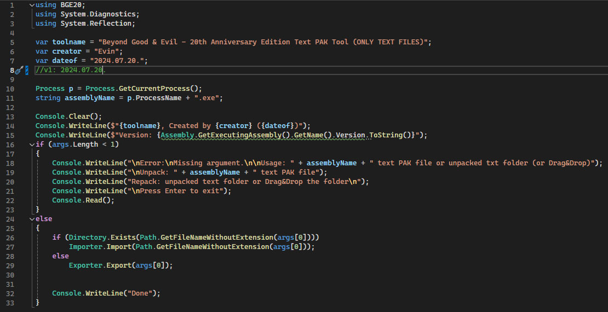Click the screwdriver quick actions icon on line 8
This screenshot has height=312, width=608.
click(18, 70)
